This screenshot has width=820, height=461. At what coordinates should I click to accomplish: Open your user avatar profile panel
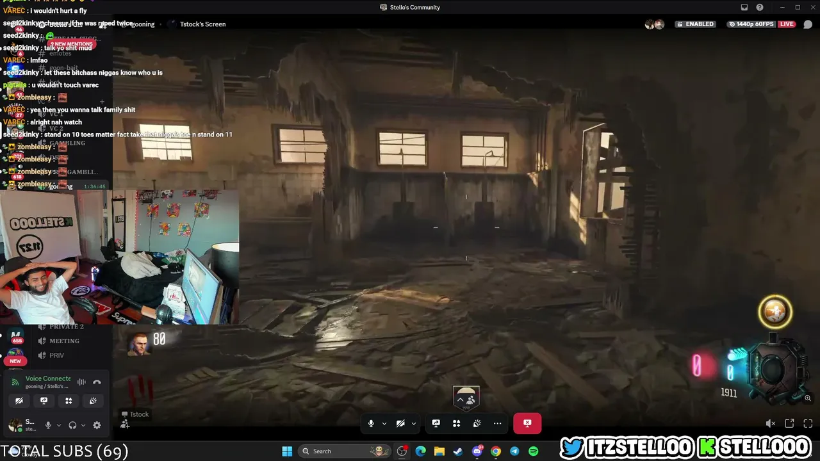point(15,425)
